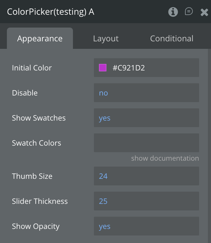Open the Layout tab
This screenshot has width=211, height=243.
[106, 39]
